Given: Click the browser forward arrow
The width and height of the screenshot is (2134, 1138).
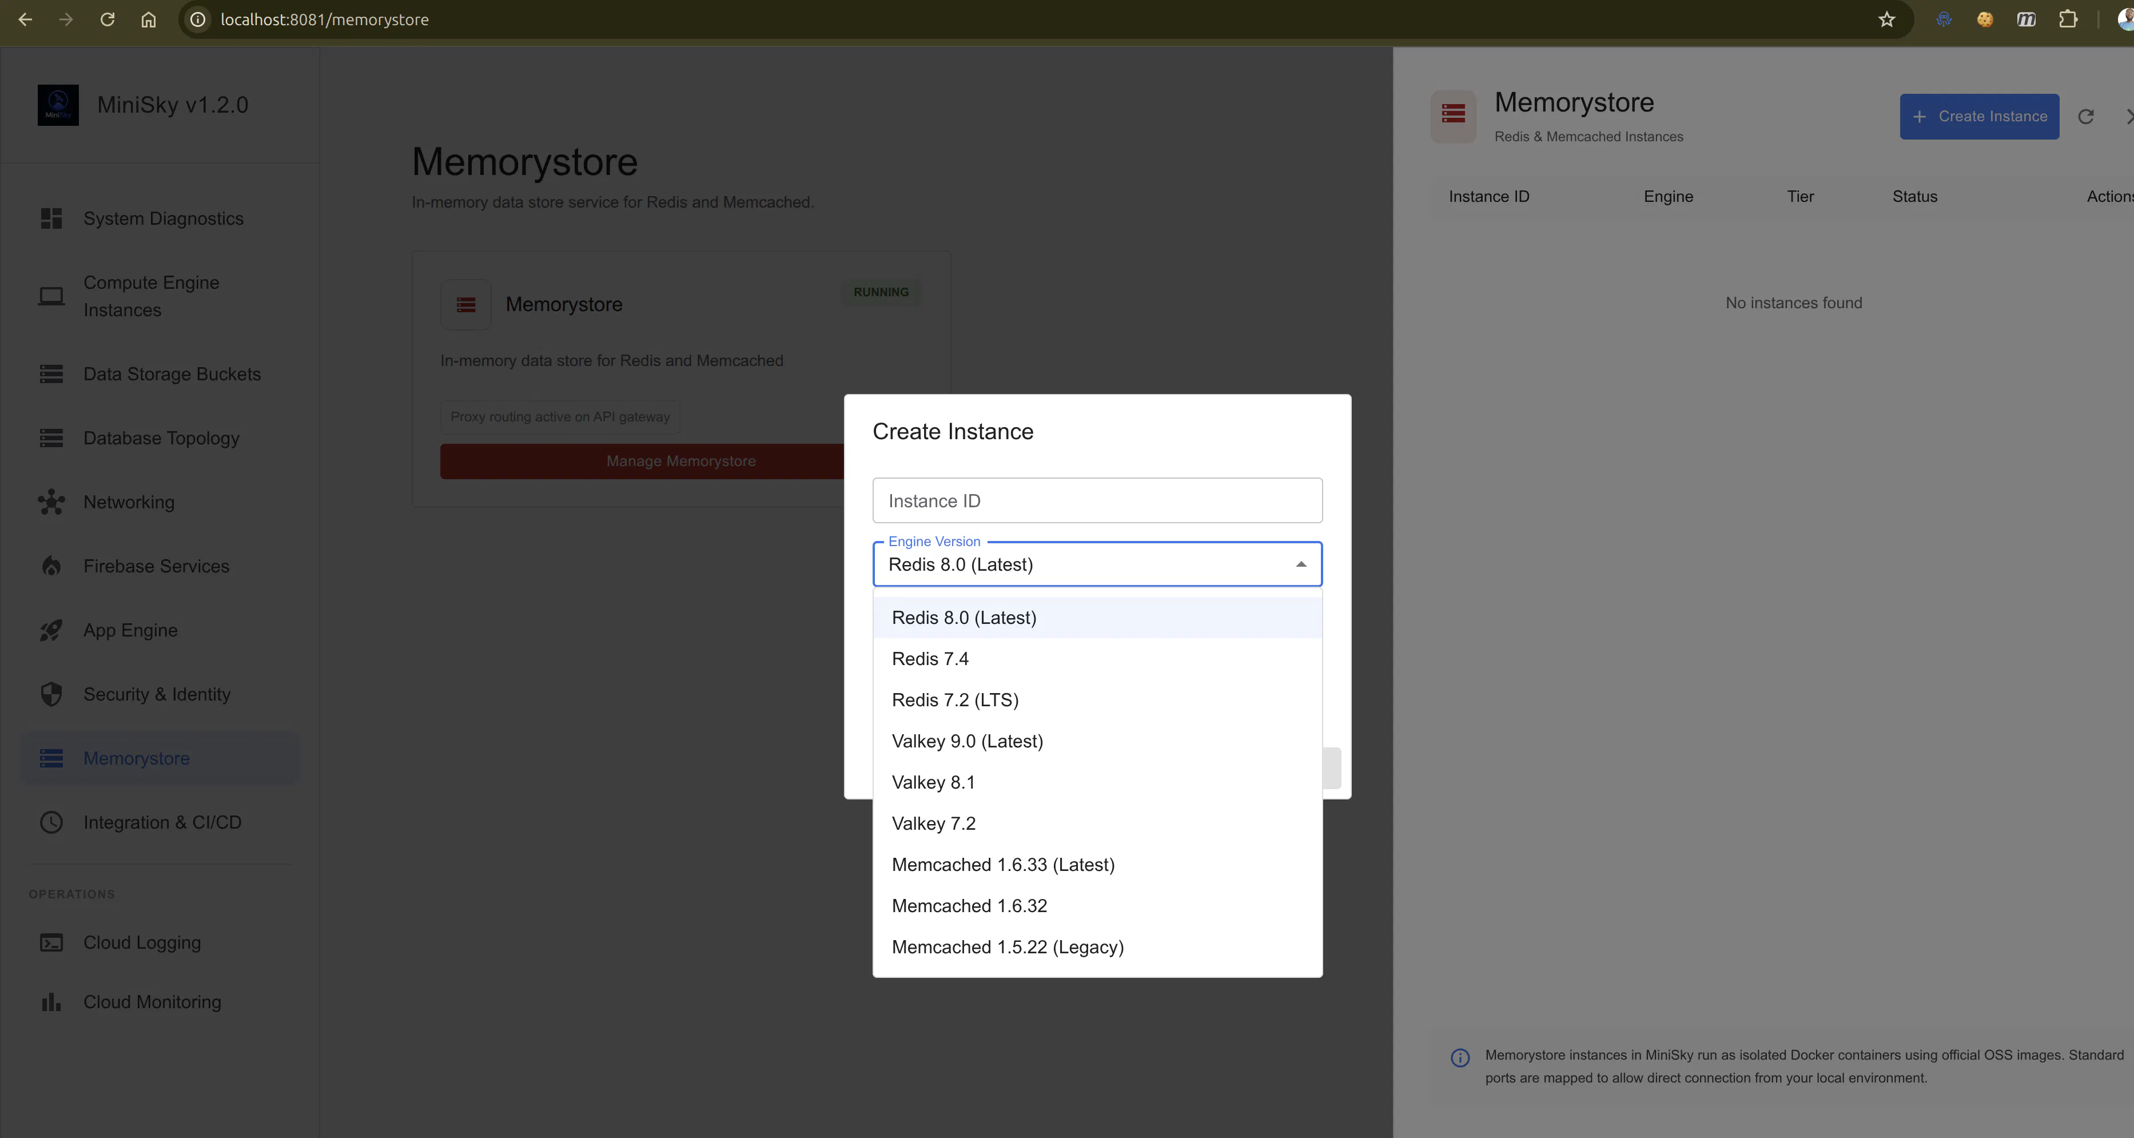Looking at the screenshot, I should (66, 19).
